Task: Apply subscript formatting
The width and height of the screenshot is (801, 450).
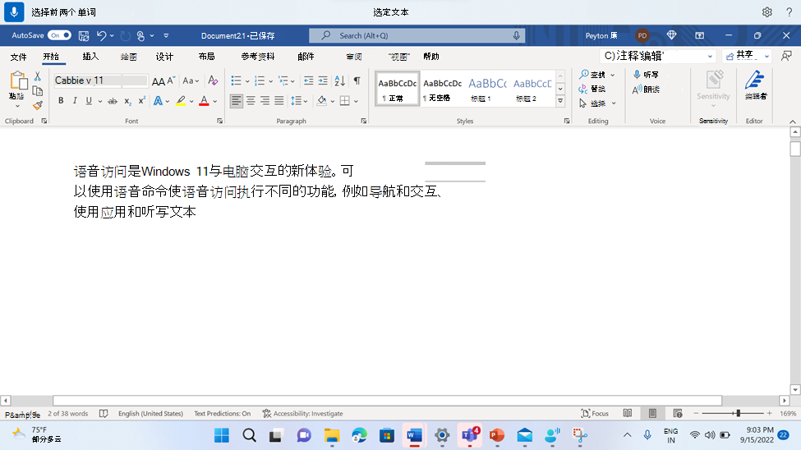Action: (127, 101)
